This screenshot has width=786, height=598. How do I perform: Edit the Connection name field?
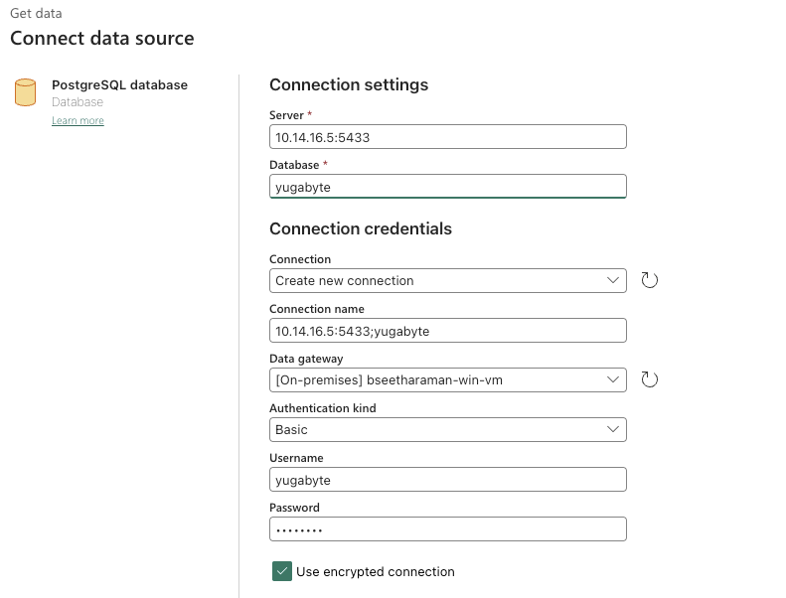click(x=447, y=330)
